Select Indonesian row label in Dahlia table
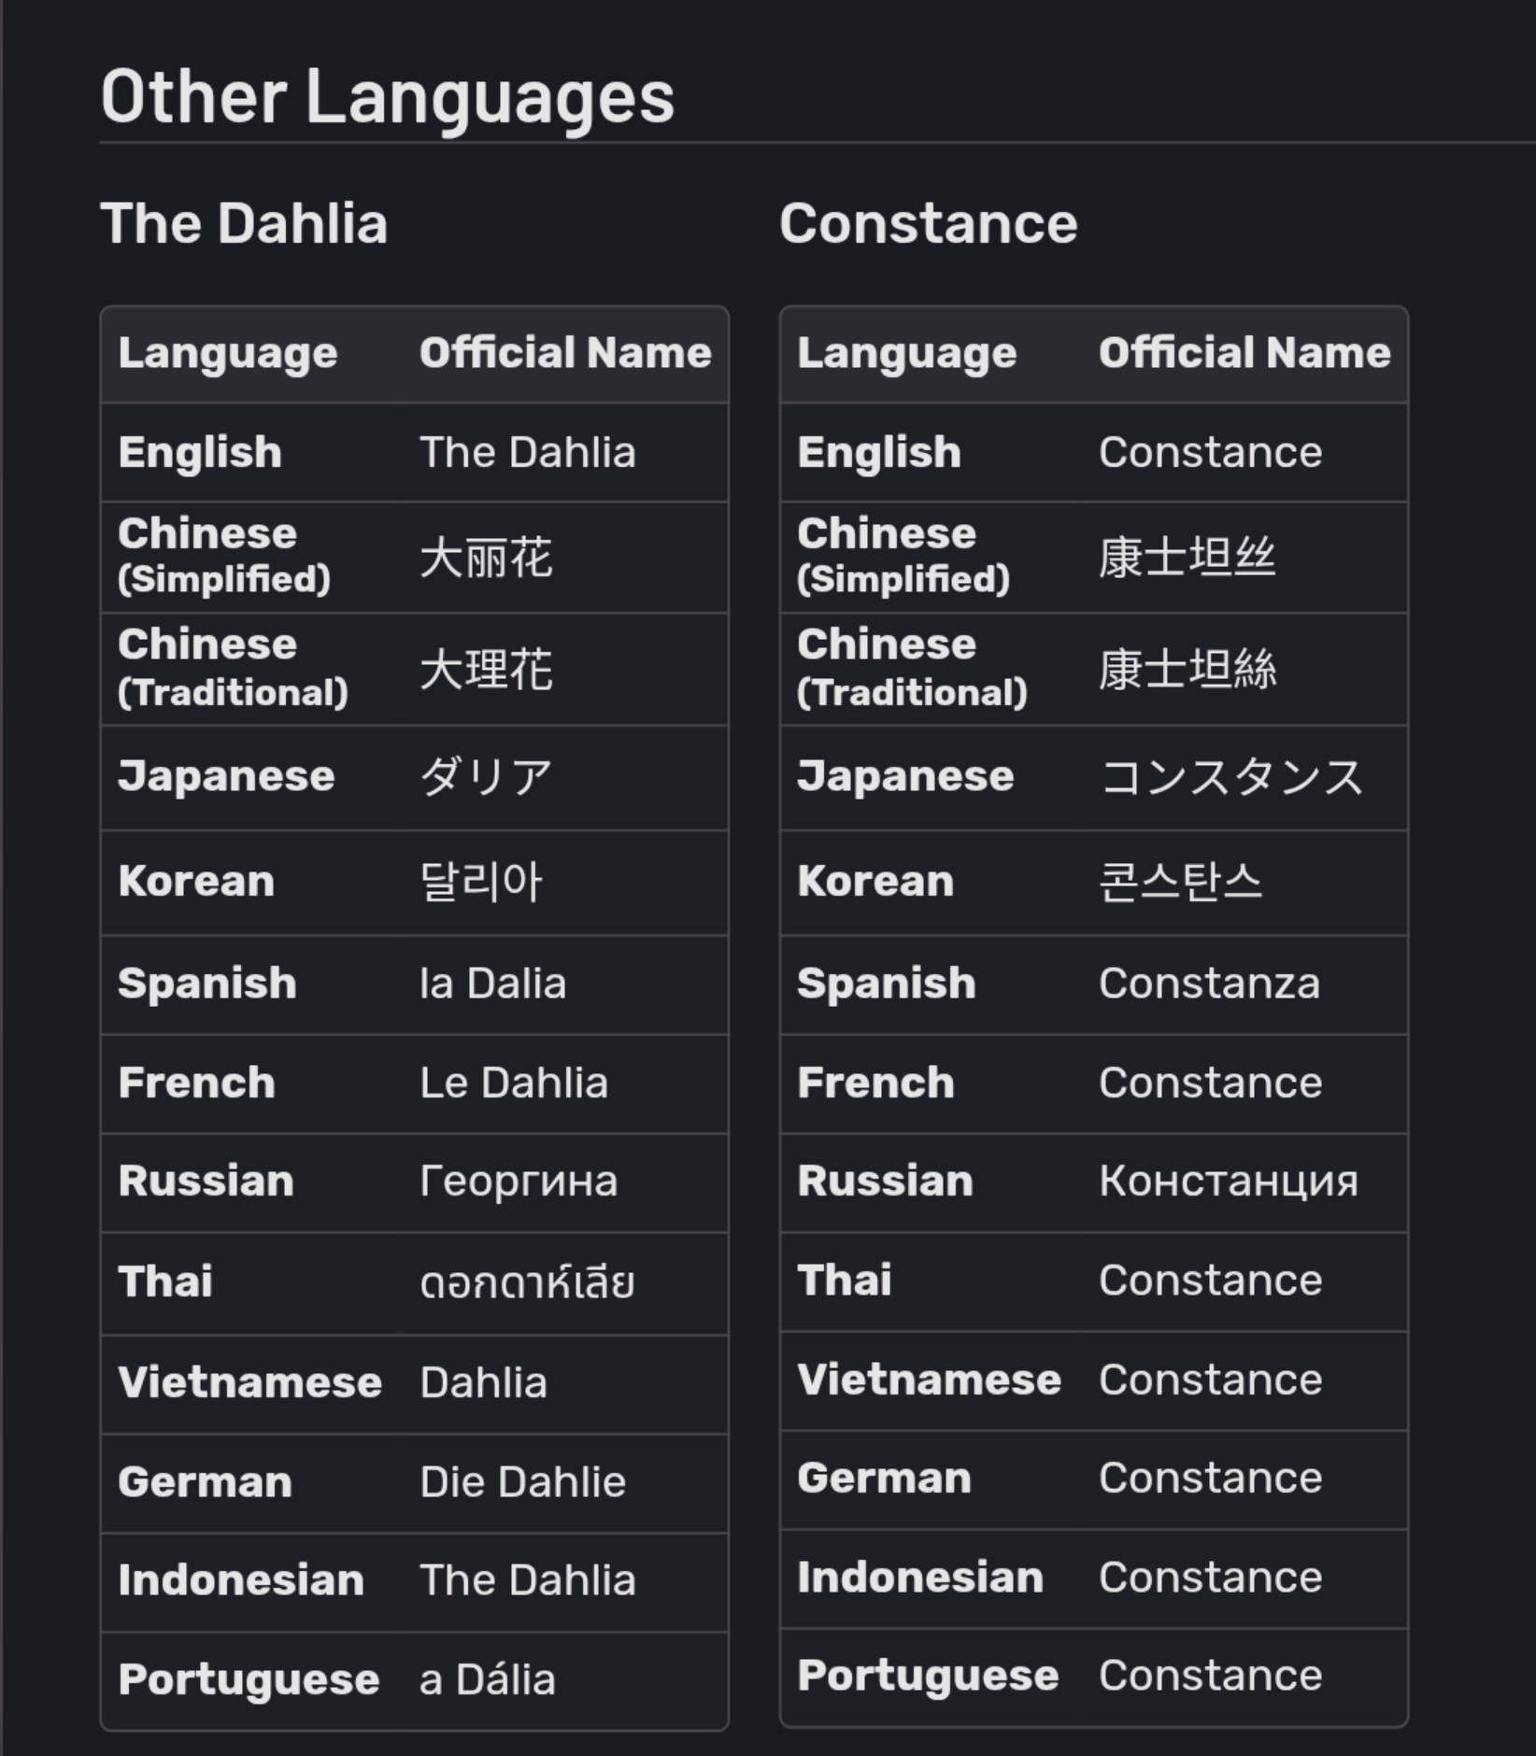Screen dimensions: 1536x1756 tap(241, 1580)
